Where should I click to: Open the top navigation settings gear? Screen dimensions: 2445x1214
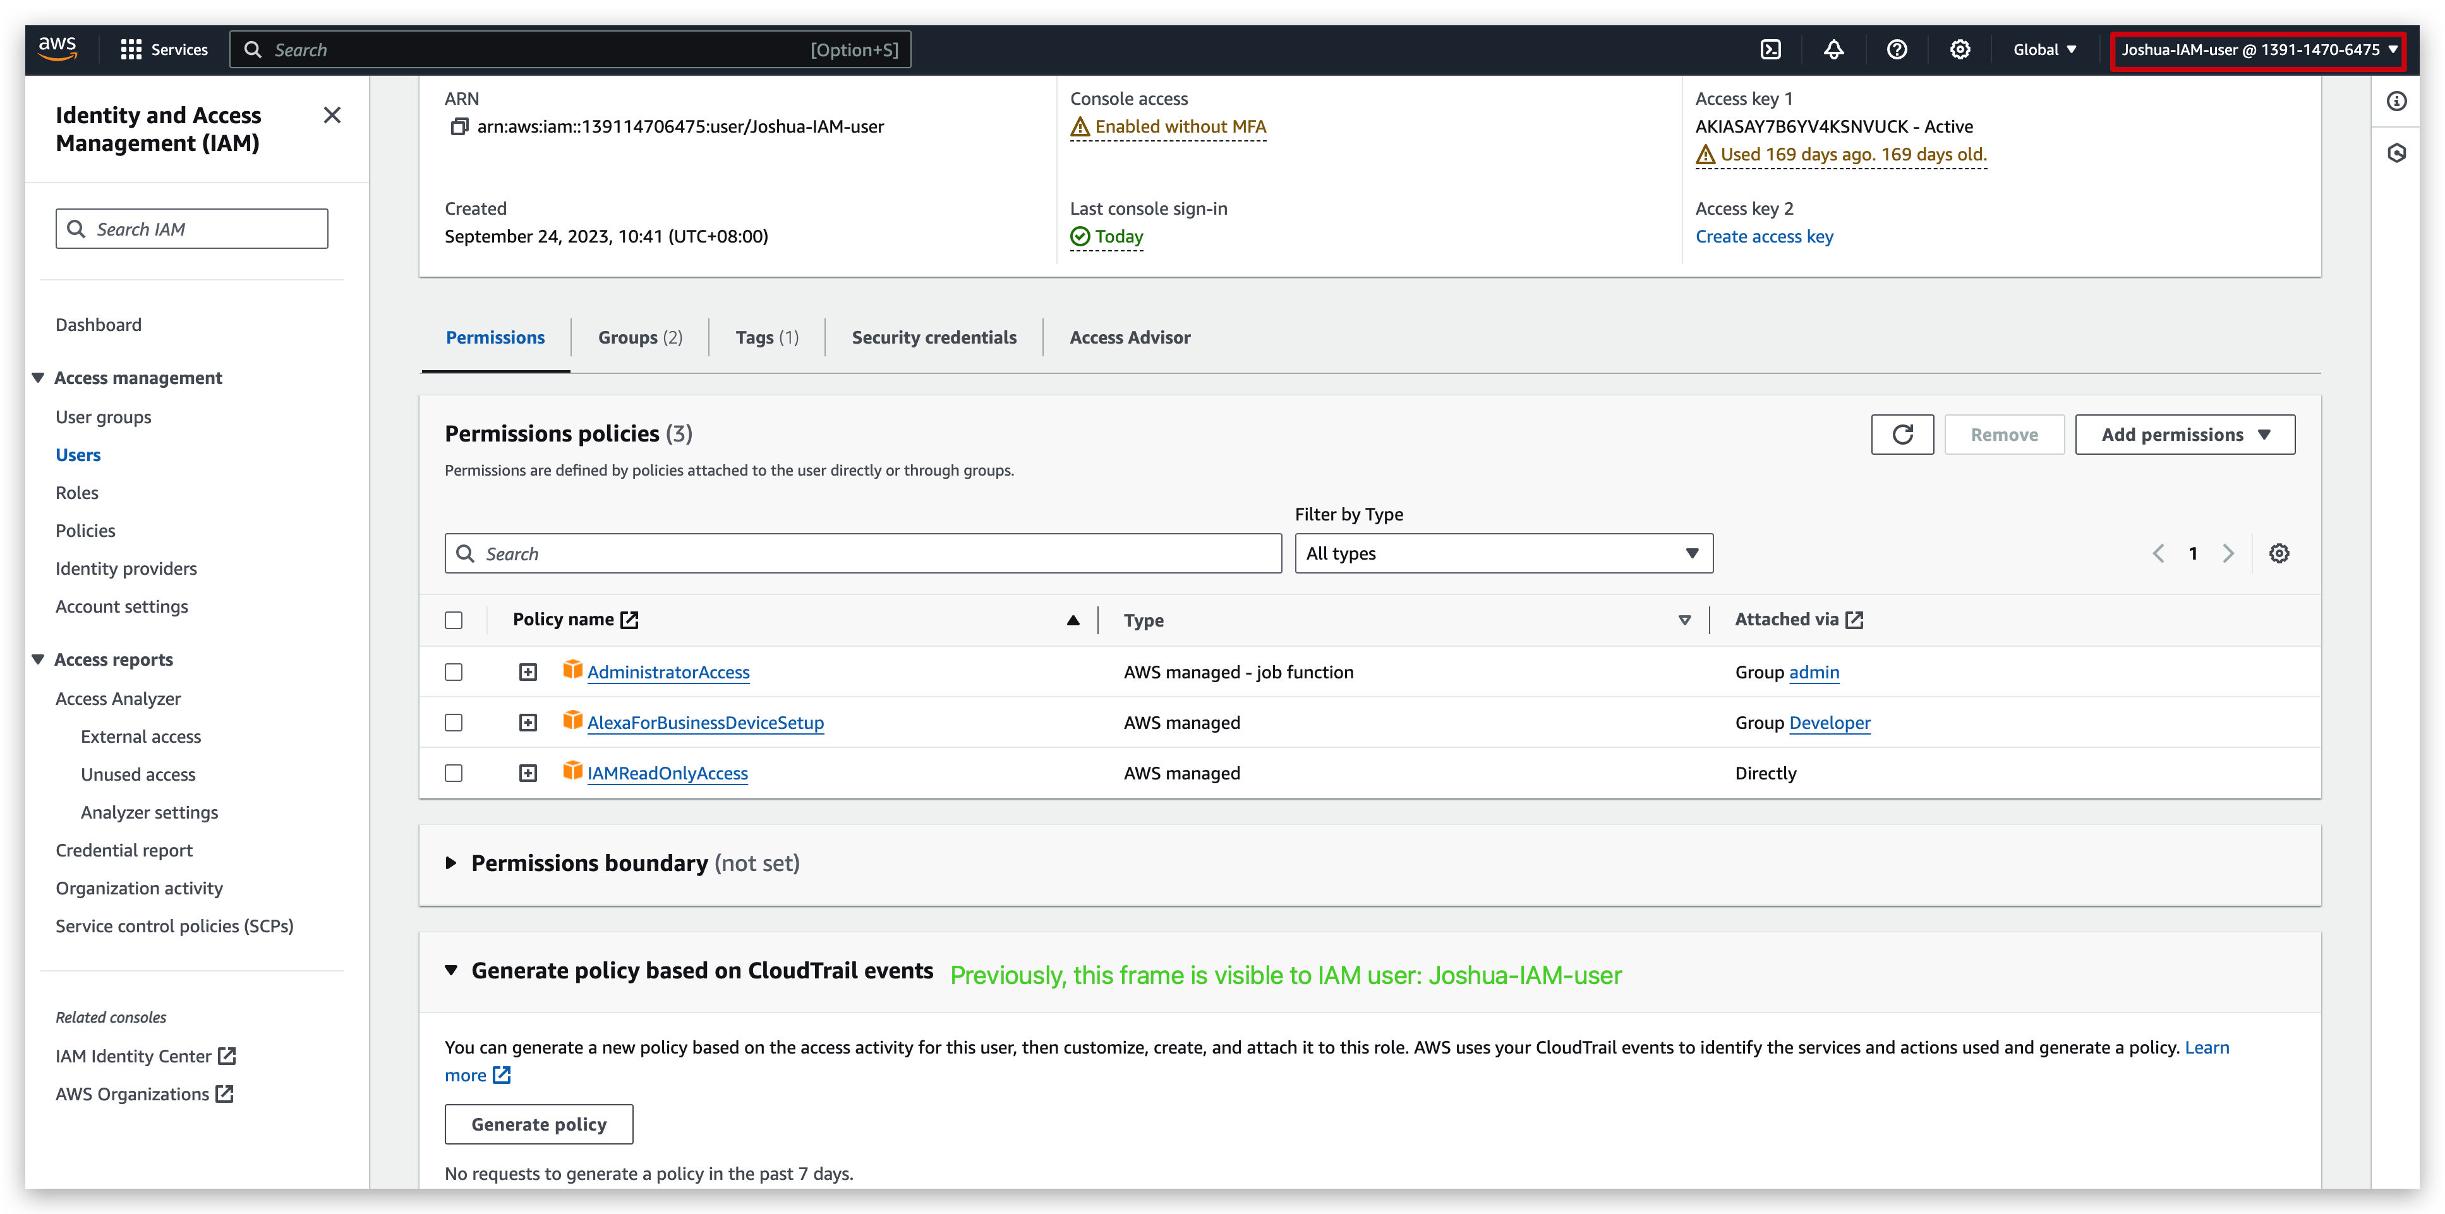click(1959, 49)
